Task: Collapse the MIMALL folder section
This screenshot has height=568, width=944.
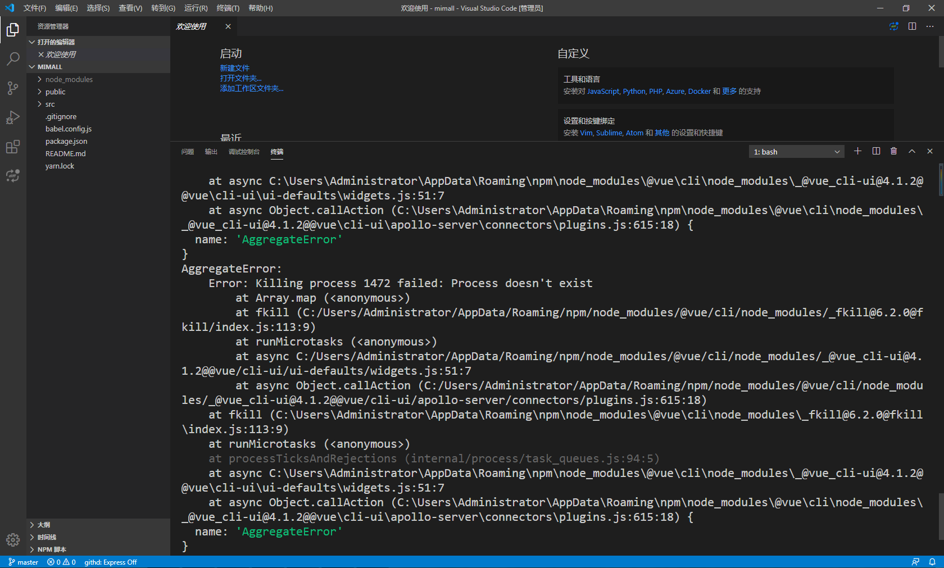Action: (x=98, y=67)
